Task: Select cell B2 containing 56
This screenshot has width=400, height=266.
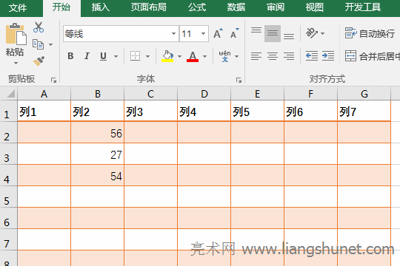Action: 98,132
